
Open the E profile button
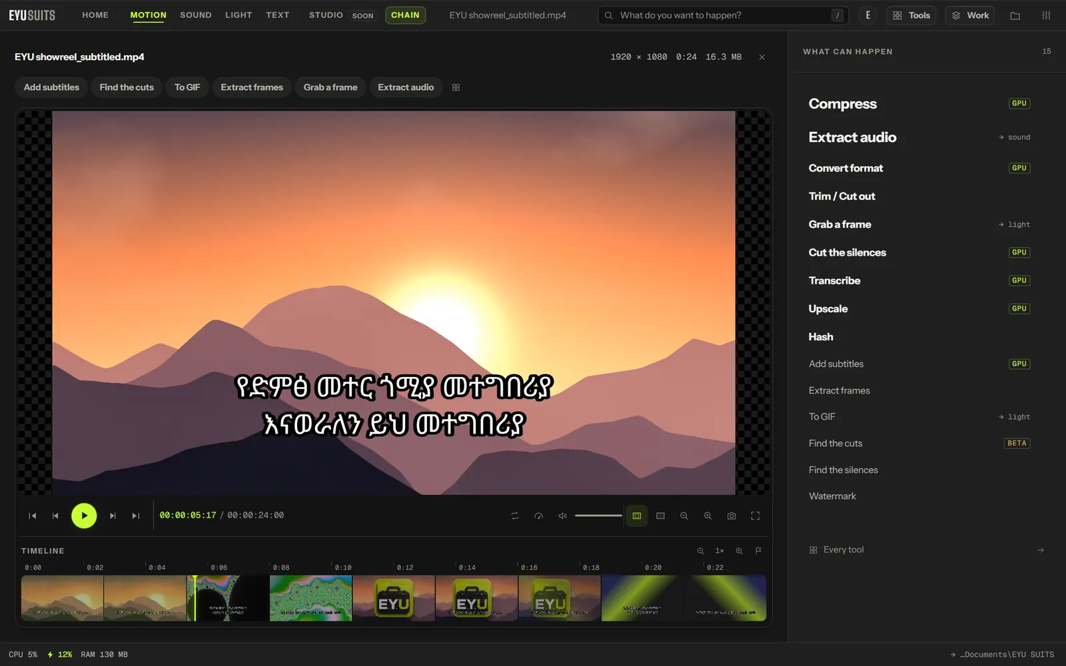(867, 15)
